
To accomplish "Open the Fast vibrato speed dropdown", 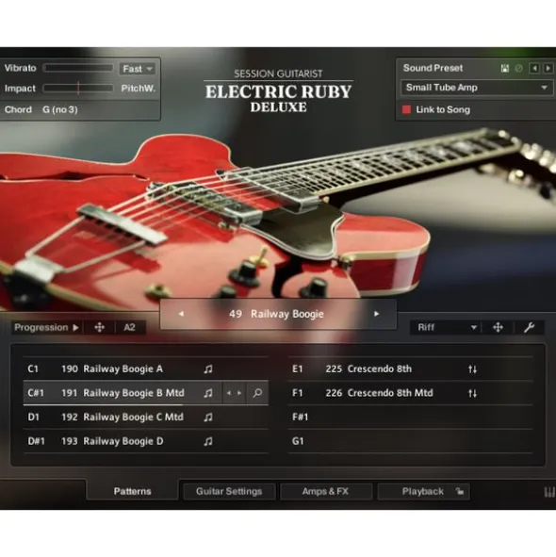I will coord(138,69).
